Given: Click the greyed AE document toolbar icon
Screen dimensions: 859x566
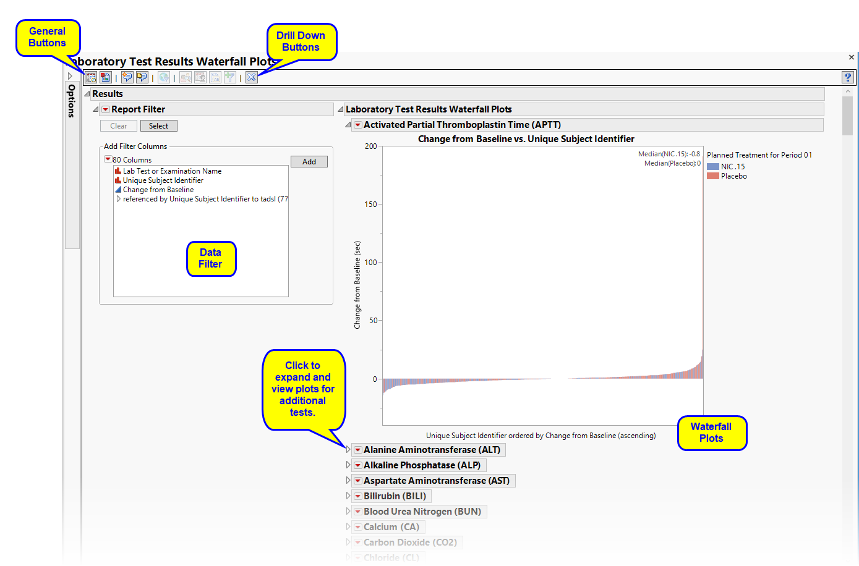Looking at the screenshot, I should click(x=215, y=77).
